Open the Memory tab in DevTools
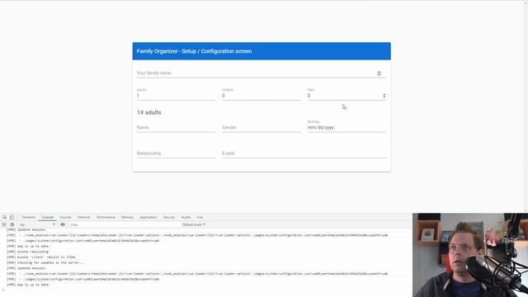528x297 pixels. 127,217
